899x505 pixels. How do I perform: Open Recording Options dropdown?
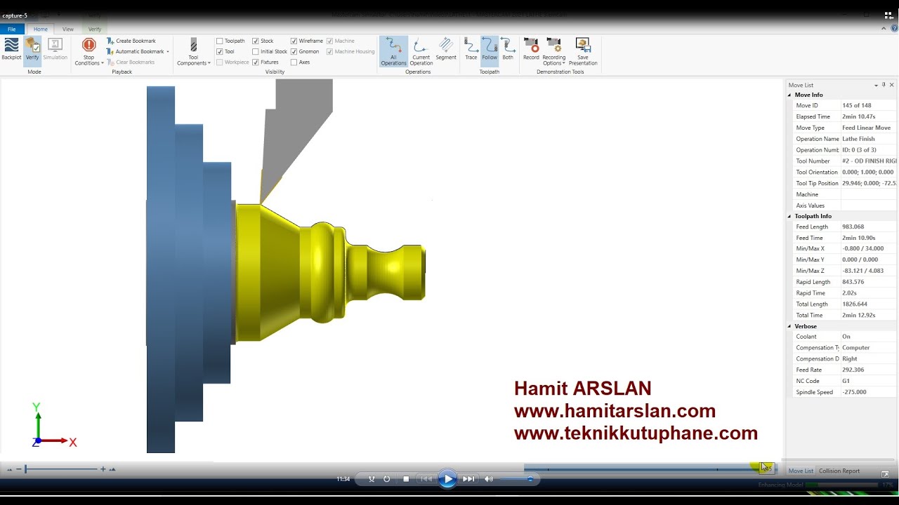553,52
